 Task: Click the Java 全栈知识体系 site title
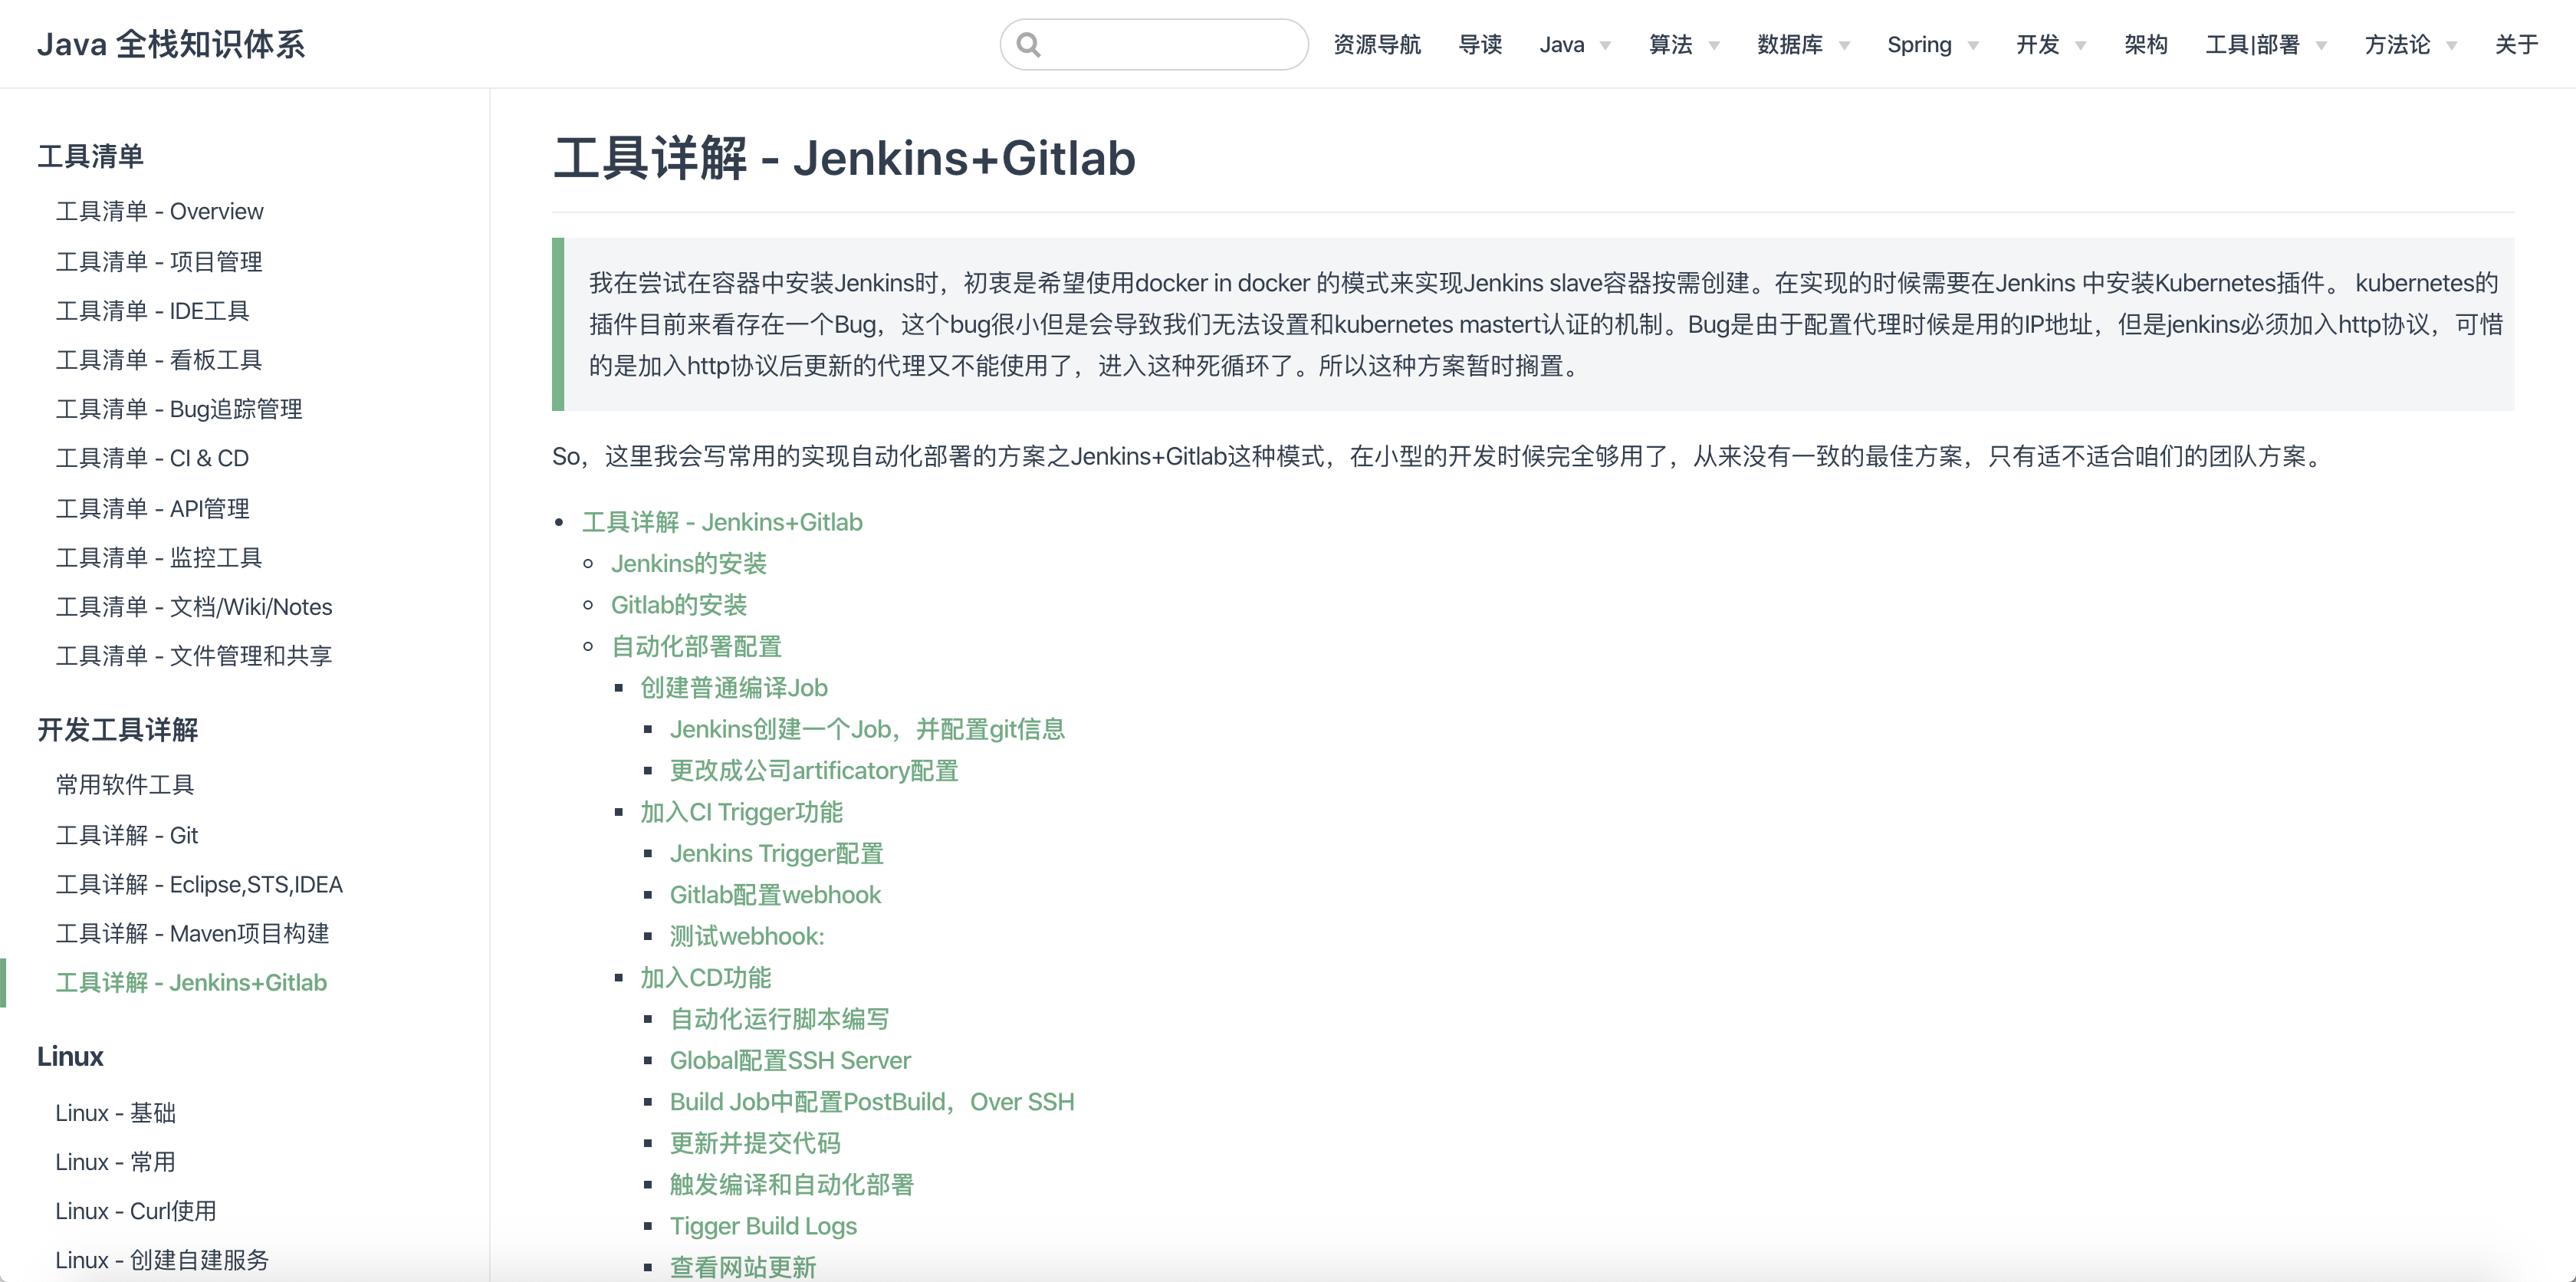[x=171, y=44]
